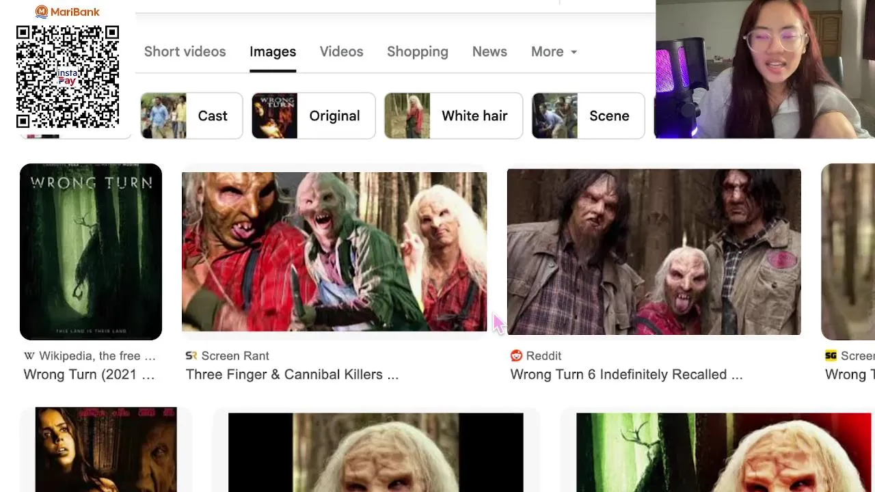Open the bottom right green forest mutant image
This screenshot has height=492, width=875.
pos(724,452)
